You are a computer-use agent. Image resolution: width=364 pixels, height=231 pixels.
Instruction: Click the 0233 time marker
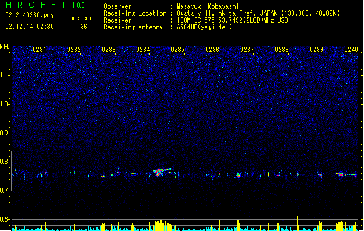tap(109, 50)
